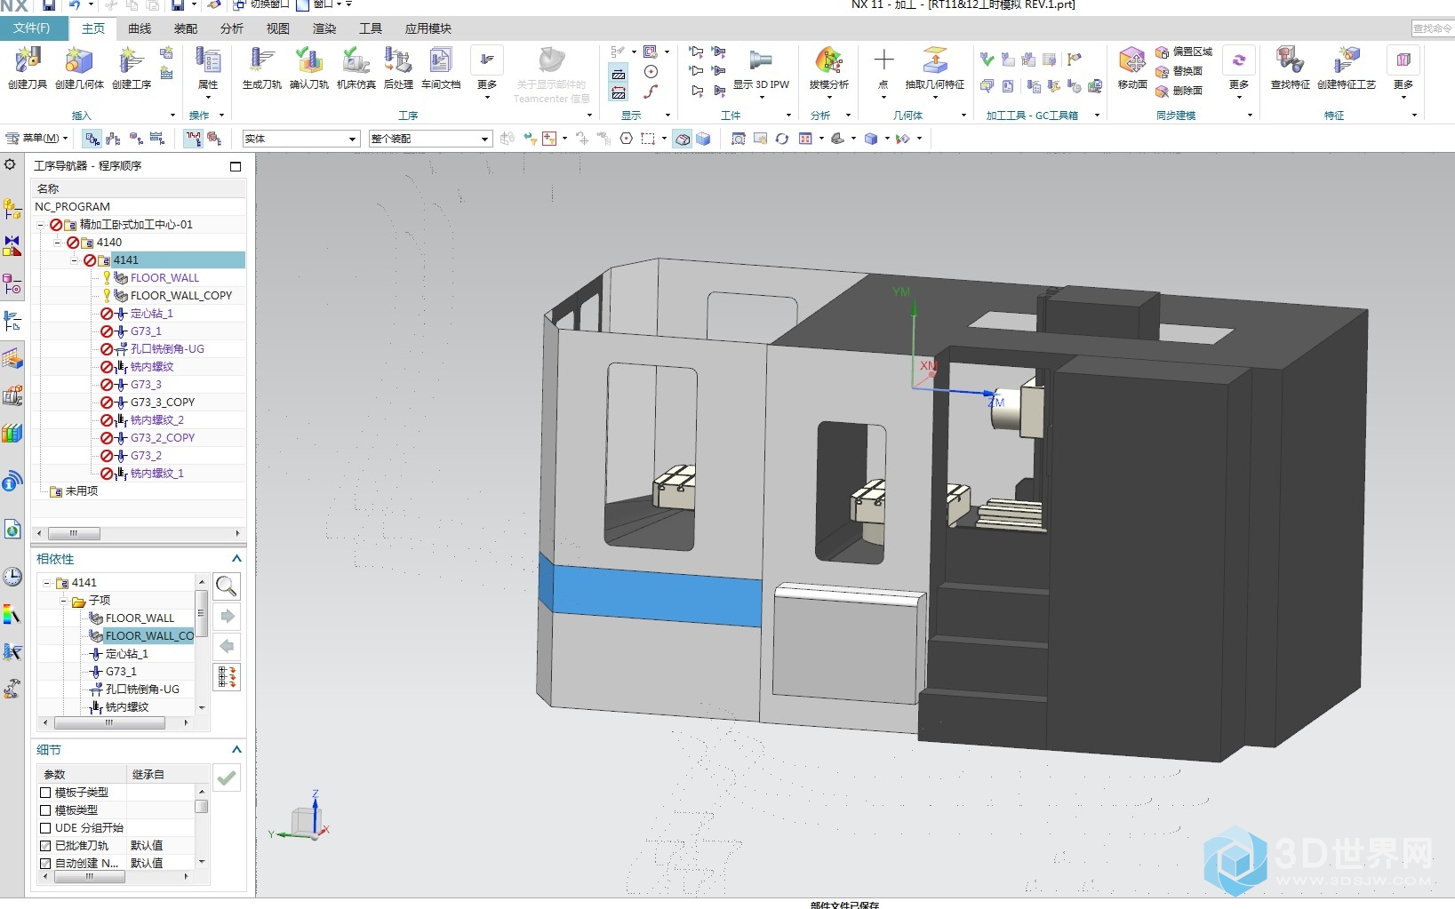The image size is (1455, 909).
Task: Open Machine Simulation (机床仿真)
Action: coord(356,68)
